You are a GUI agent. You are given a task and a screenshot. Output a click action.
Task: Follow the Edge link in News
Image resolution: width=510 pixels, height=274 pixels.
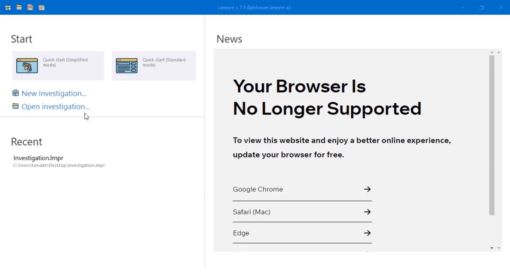pos(302,233)
